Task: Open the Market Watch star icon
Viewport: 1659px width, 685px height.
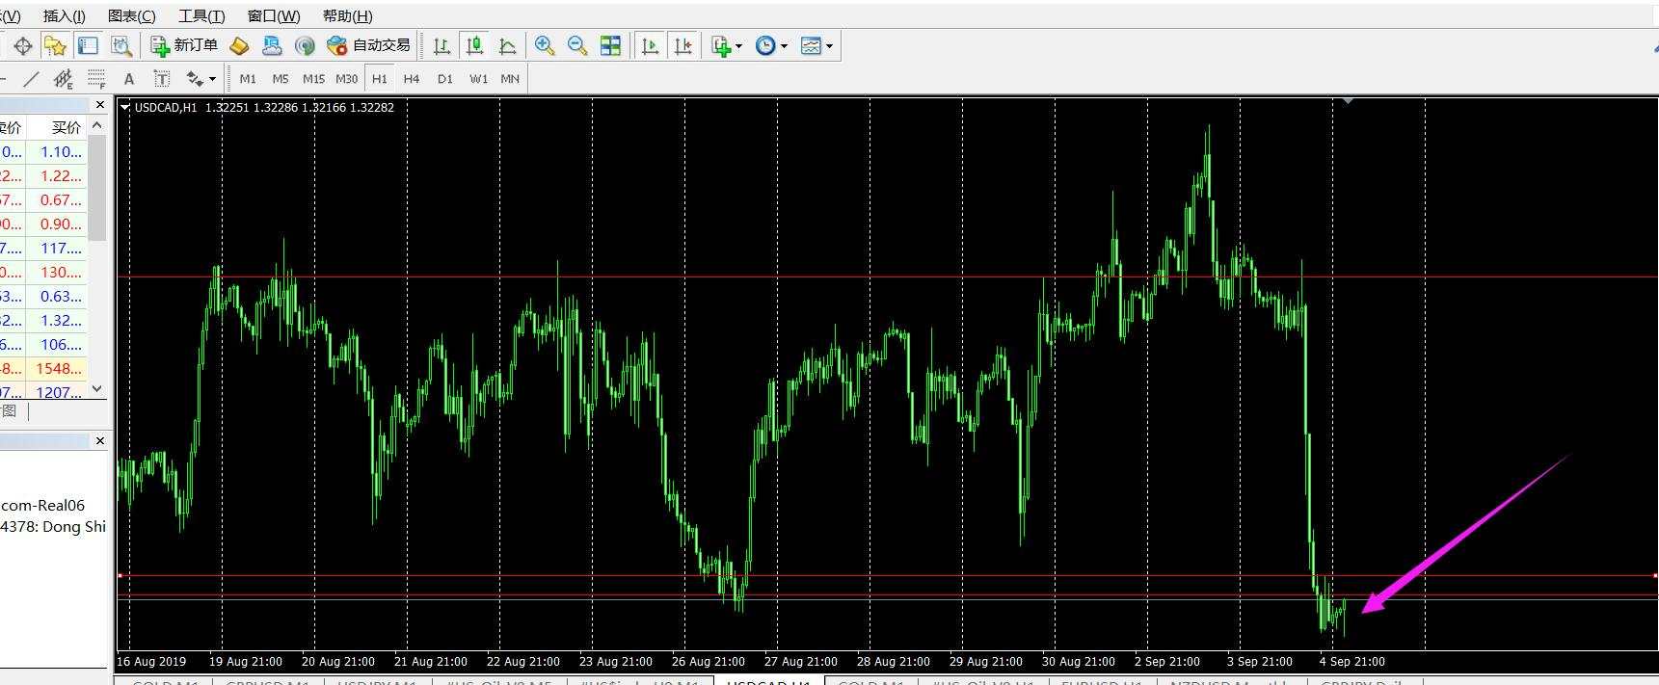Action: click(x=55, y=45)
